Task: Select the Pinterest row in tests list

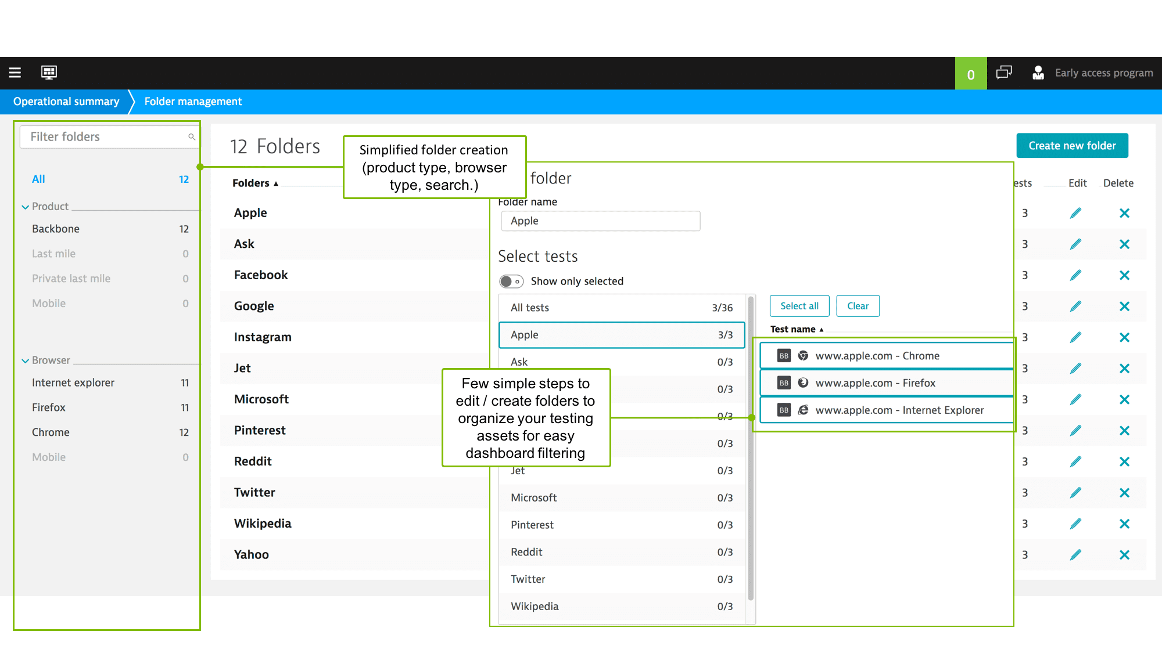Action: point(622,525)
